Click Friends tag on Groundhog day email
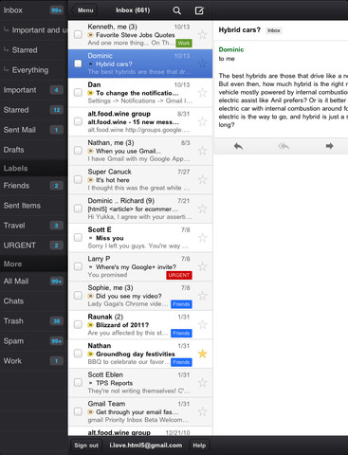Screen dimensions: 348x455 [x=181, y=362]
